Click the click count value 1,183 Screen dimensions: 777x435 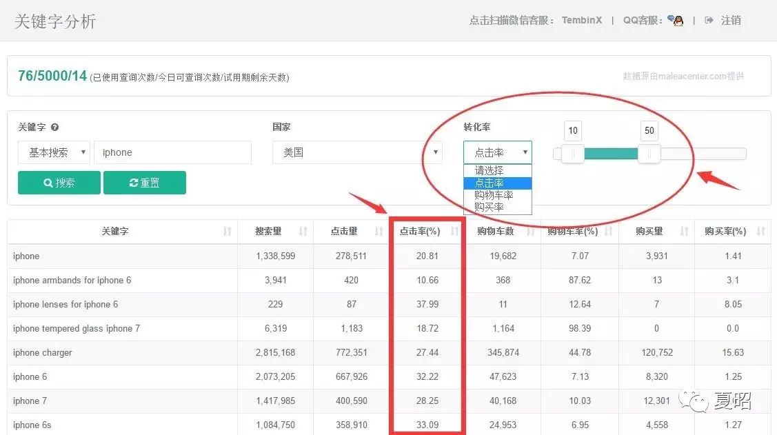(352, 328)
